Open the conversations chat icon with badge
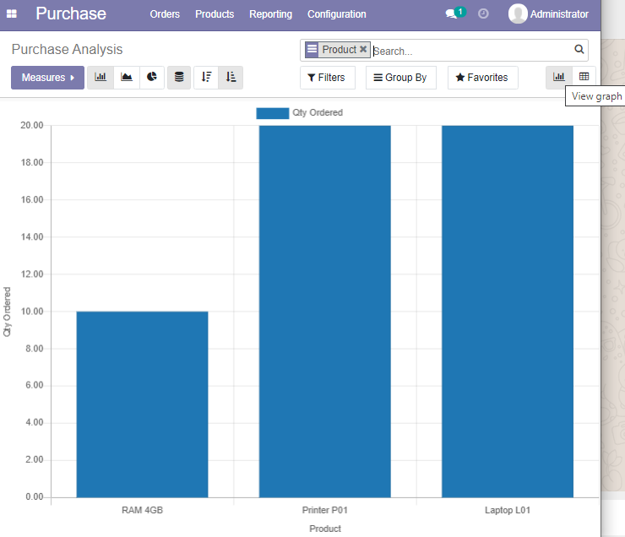This screenshot has height=537, width=625. point(455,14)
